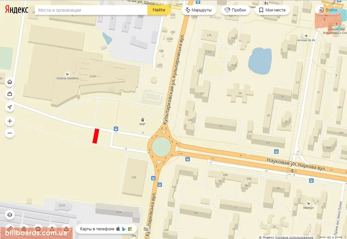Focus the Места и организации search field
Viewport: 347px width, 239px height.
click(x=91, y=10)
